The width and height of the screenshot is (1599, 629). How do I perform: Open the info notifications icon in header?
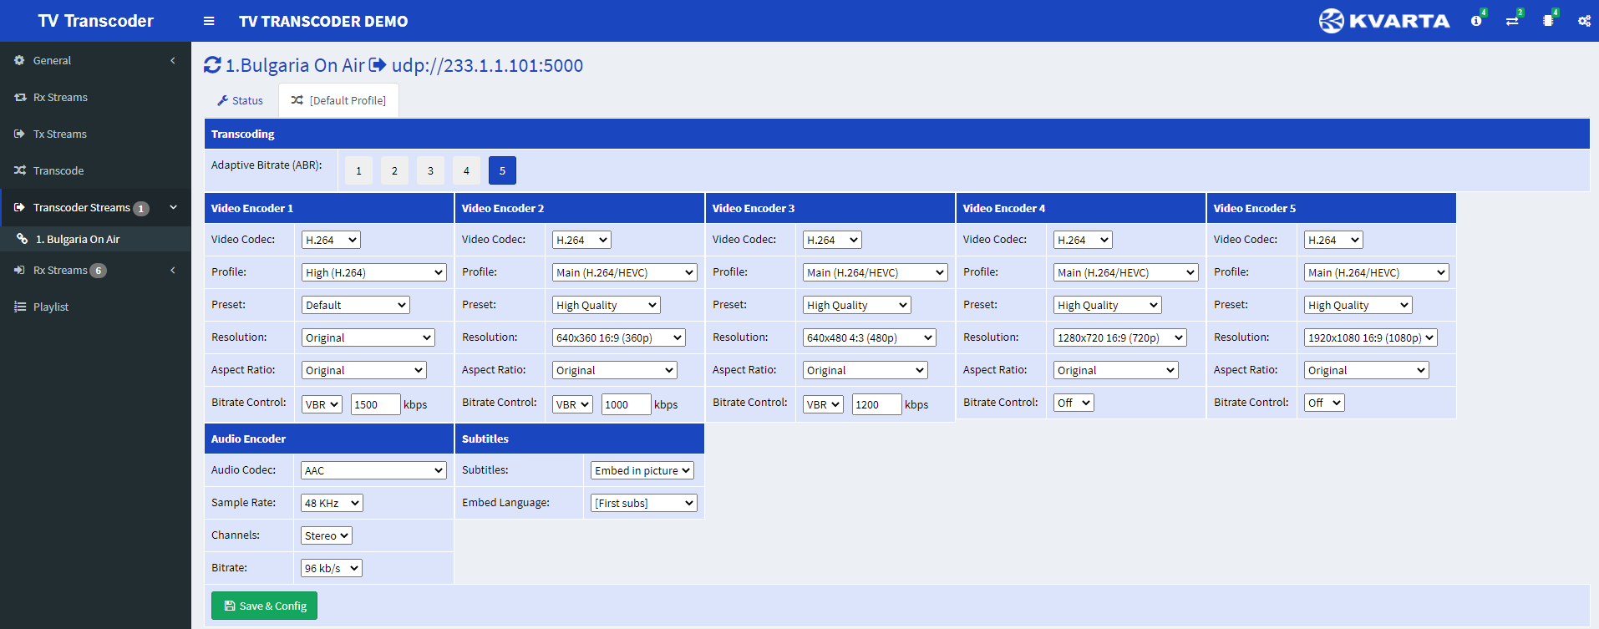pos(1476,21)
